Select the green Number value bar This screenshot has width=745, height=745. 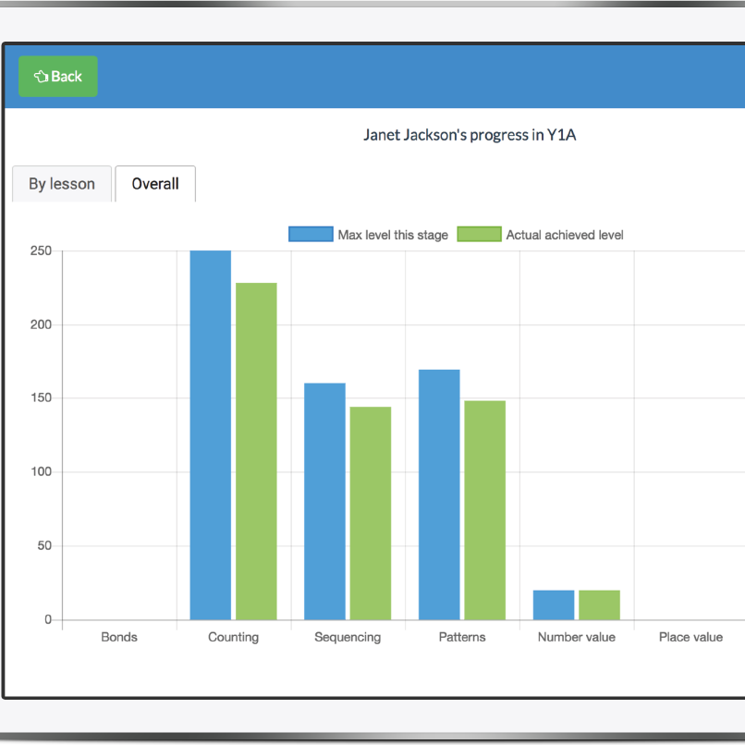(599, 605)
